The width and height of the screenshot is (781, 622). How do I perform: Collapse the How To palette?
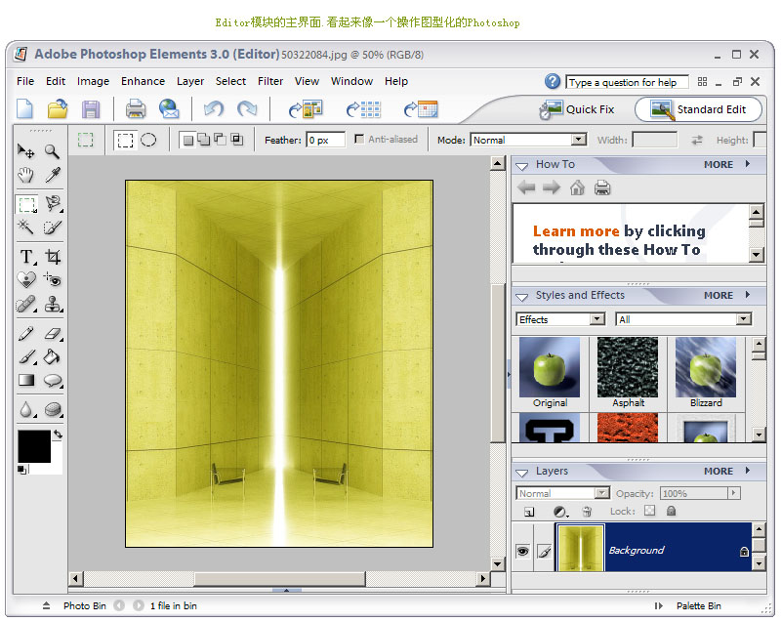522,166
